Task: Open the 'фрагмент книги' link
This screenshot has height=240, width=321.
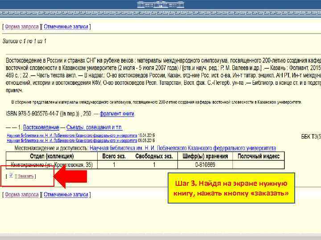Action: [117, 114]
